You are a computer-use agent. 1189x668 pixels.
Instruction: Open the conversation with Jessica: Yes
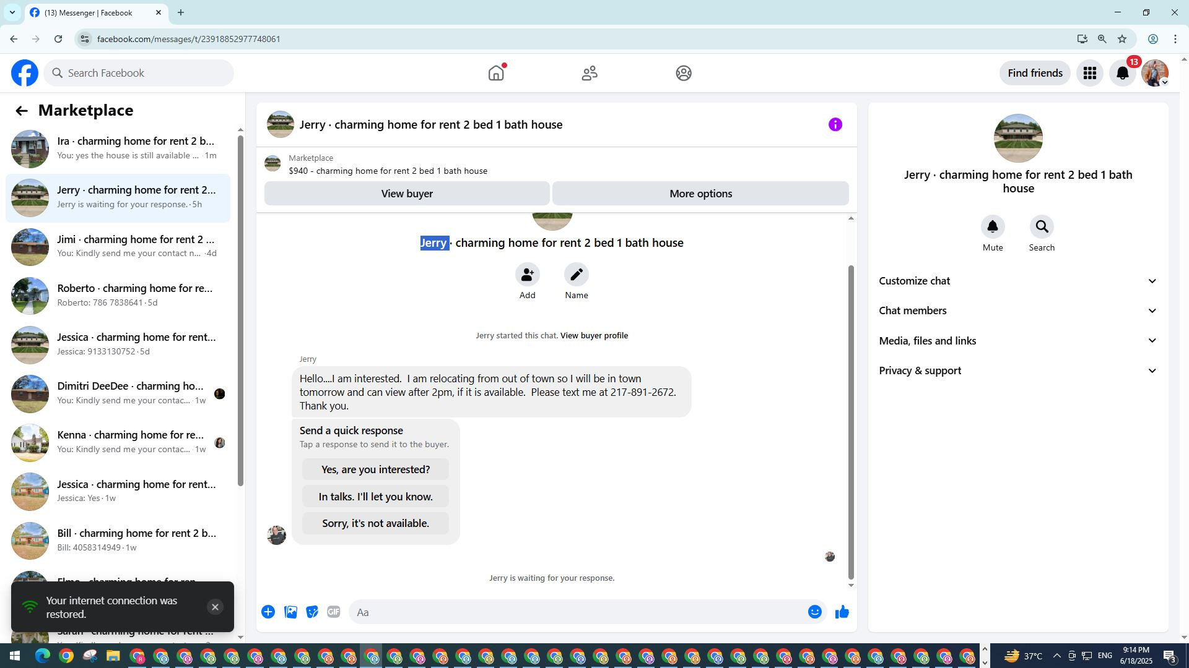pyautogui.click(x=118, y=492)
